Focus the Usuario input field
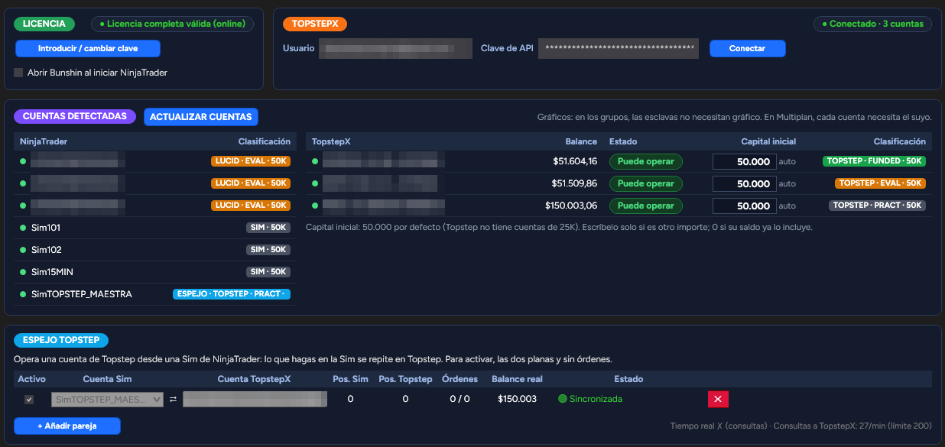Viewport: 945px width, 447px height. (395, 48)
